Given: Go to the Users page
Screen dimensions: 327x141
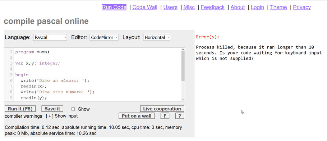Looking at the screenshot, I should coord(170,7).
